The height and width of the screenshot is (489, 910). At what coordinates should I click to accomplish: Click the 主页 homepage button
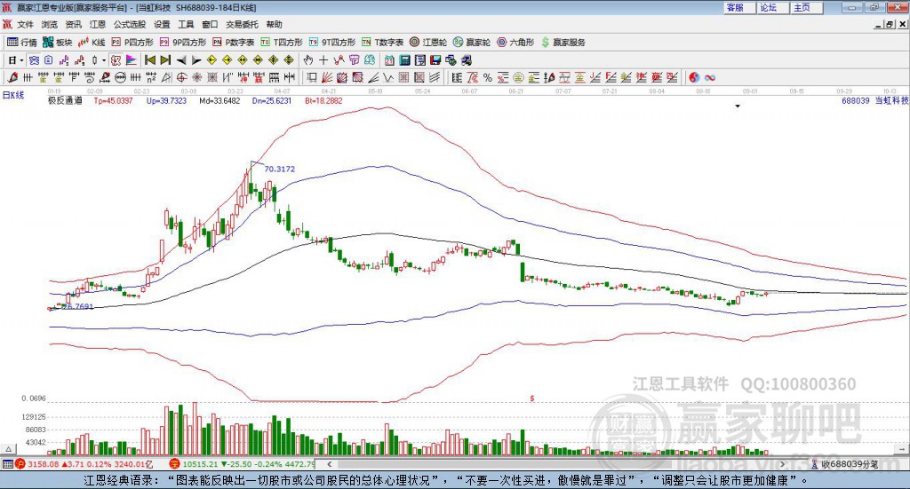click(x=805, y=7)
